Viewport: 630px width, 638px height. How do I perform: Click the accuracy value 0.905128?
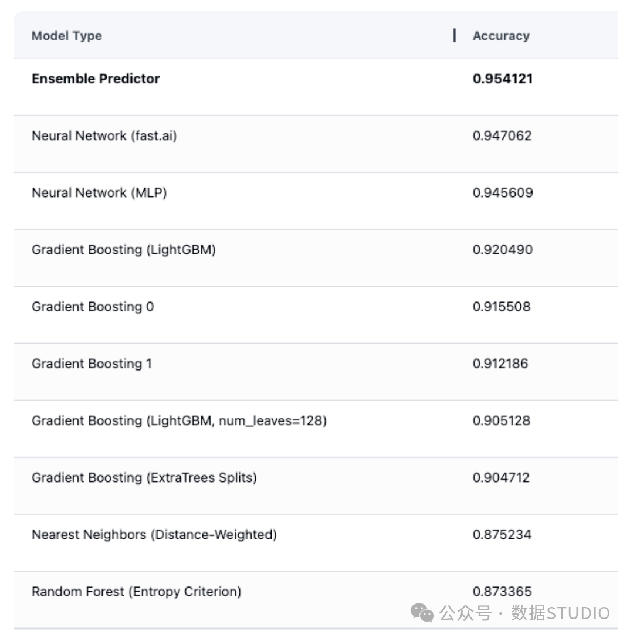pos(502,420)
